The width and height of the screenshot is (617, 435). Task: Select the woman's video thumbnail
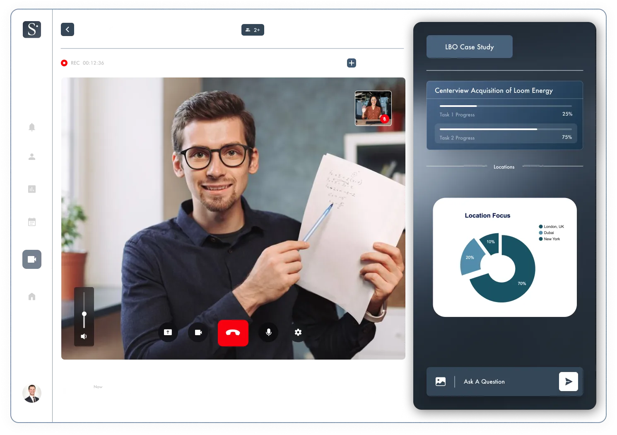click(x=373, y=108)
